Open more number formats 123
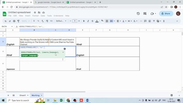Image resolution: width=183 pixels, height=103 pixels. click(x=51, y=21)
